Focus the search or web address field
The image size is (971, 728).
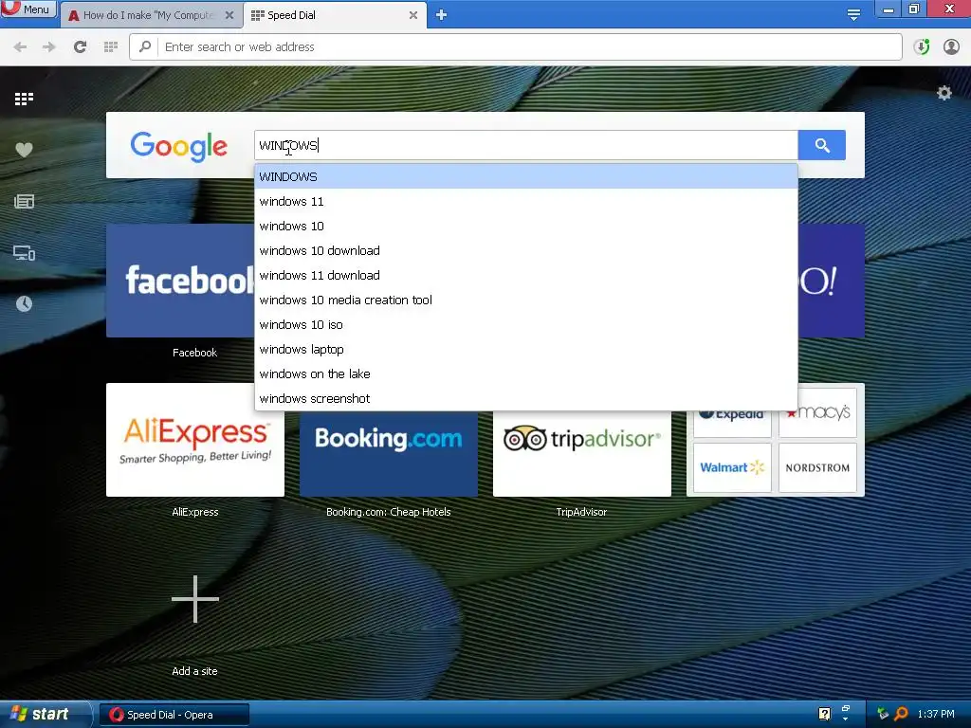click(530, 47)
